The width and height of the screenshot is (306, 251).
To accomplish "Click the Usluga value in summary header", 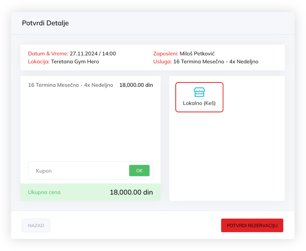I will click(216, 62).
